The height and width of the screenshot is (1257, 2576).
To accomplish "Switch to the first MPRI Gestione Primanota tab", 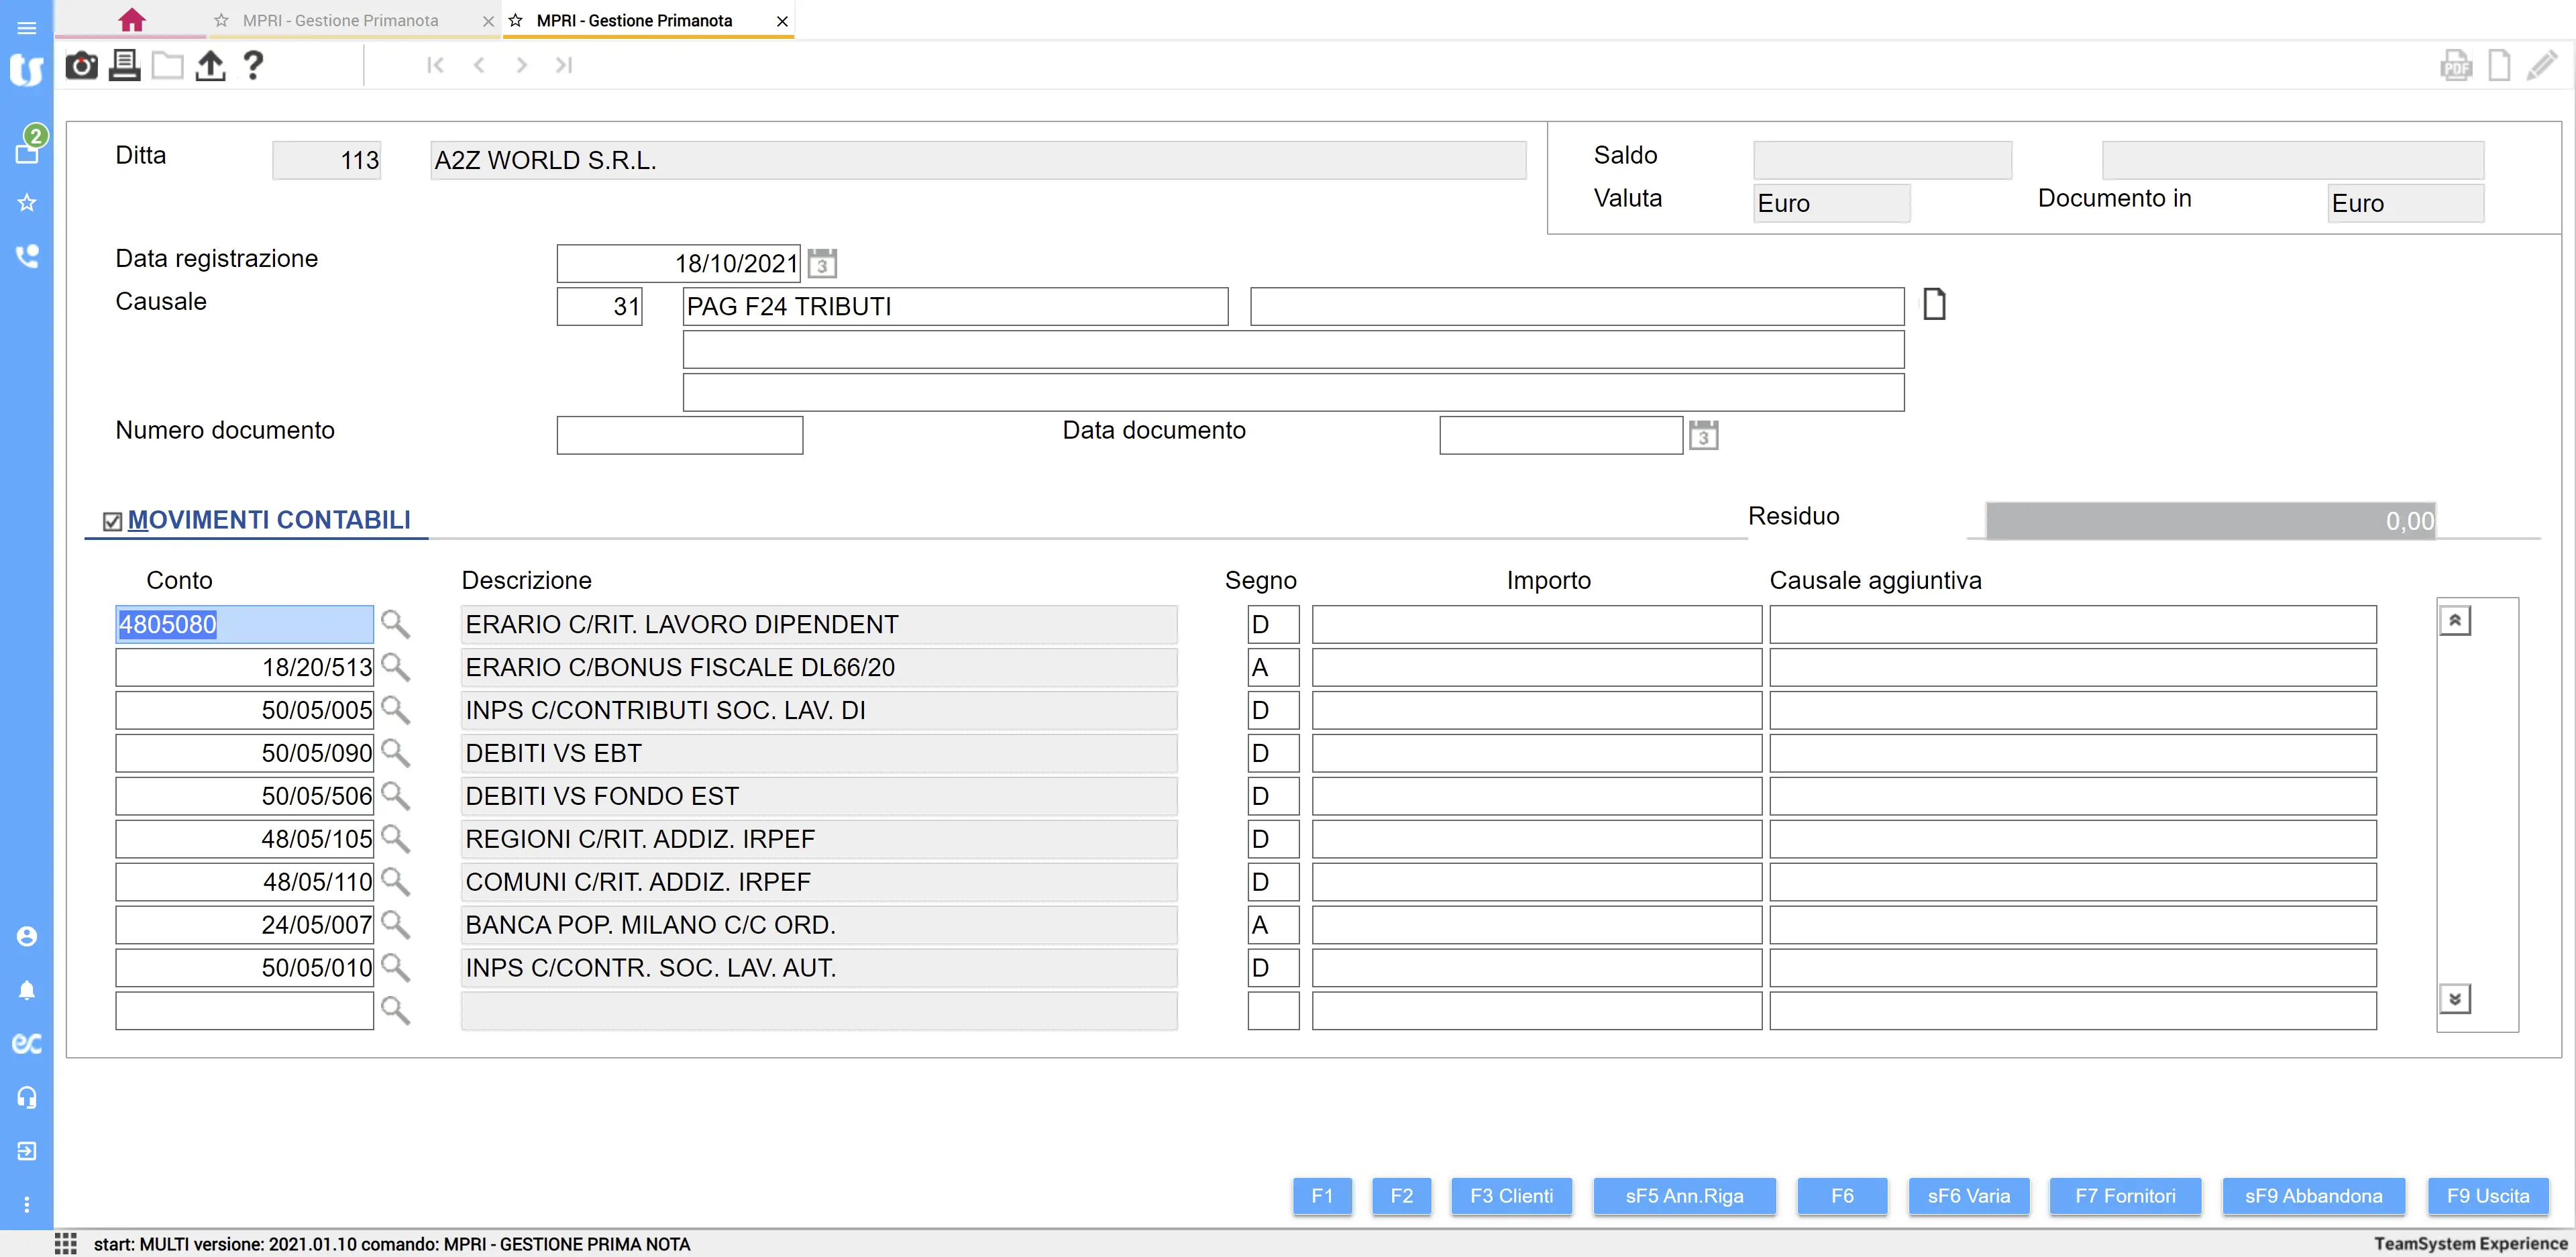I will (x=340, y=20).
